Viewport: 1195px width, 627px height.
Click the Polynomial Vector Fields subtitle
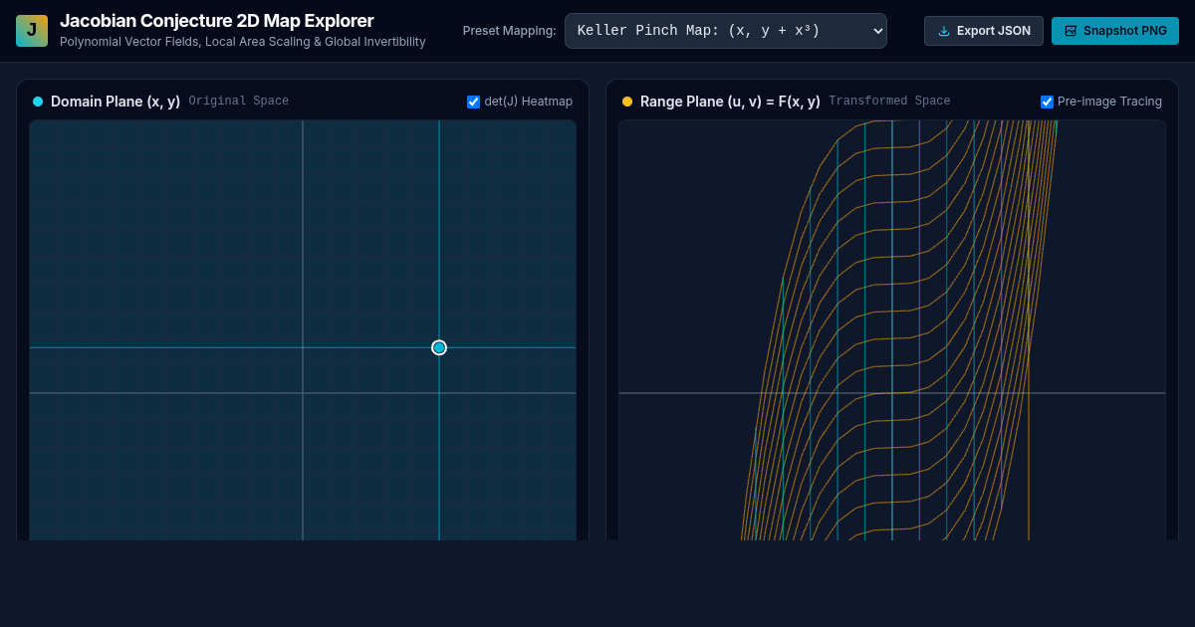[x=243, y=42]
